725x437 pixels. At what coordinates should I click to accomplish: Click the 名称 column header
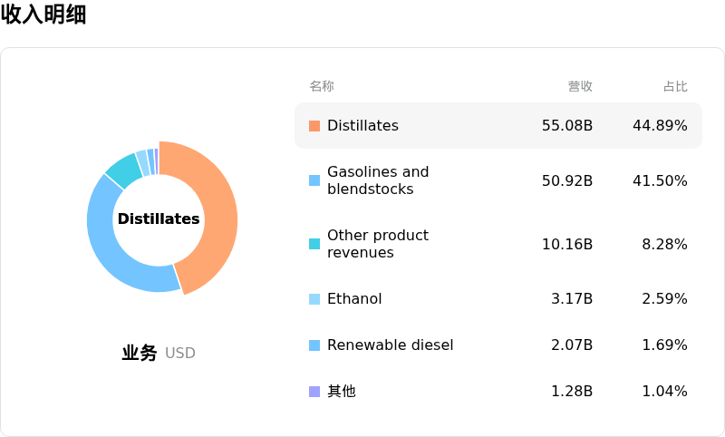[322, 86]
